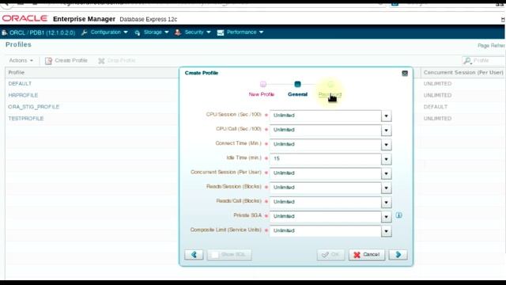Open the DEFAULT profile link
Image resolution: width=506 pixels, height=285 pixels.
pos(20,84)
